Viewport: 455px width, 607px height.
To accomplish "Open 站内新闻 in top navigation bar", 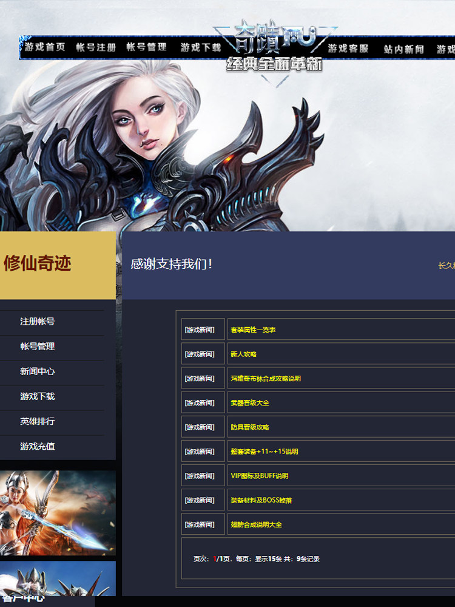I will pyautogui.click(x=404, y=49).
